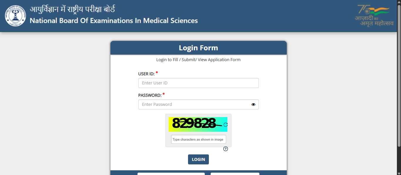Click the vertical scrollbar thumb

click(x=399, y=74)
